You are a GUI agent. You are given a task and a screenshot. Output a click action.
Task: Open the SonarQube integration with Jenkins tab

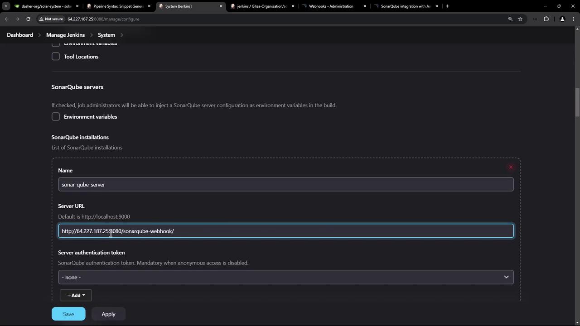click(x=406, y=6)
